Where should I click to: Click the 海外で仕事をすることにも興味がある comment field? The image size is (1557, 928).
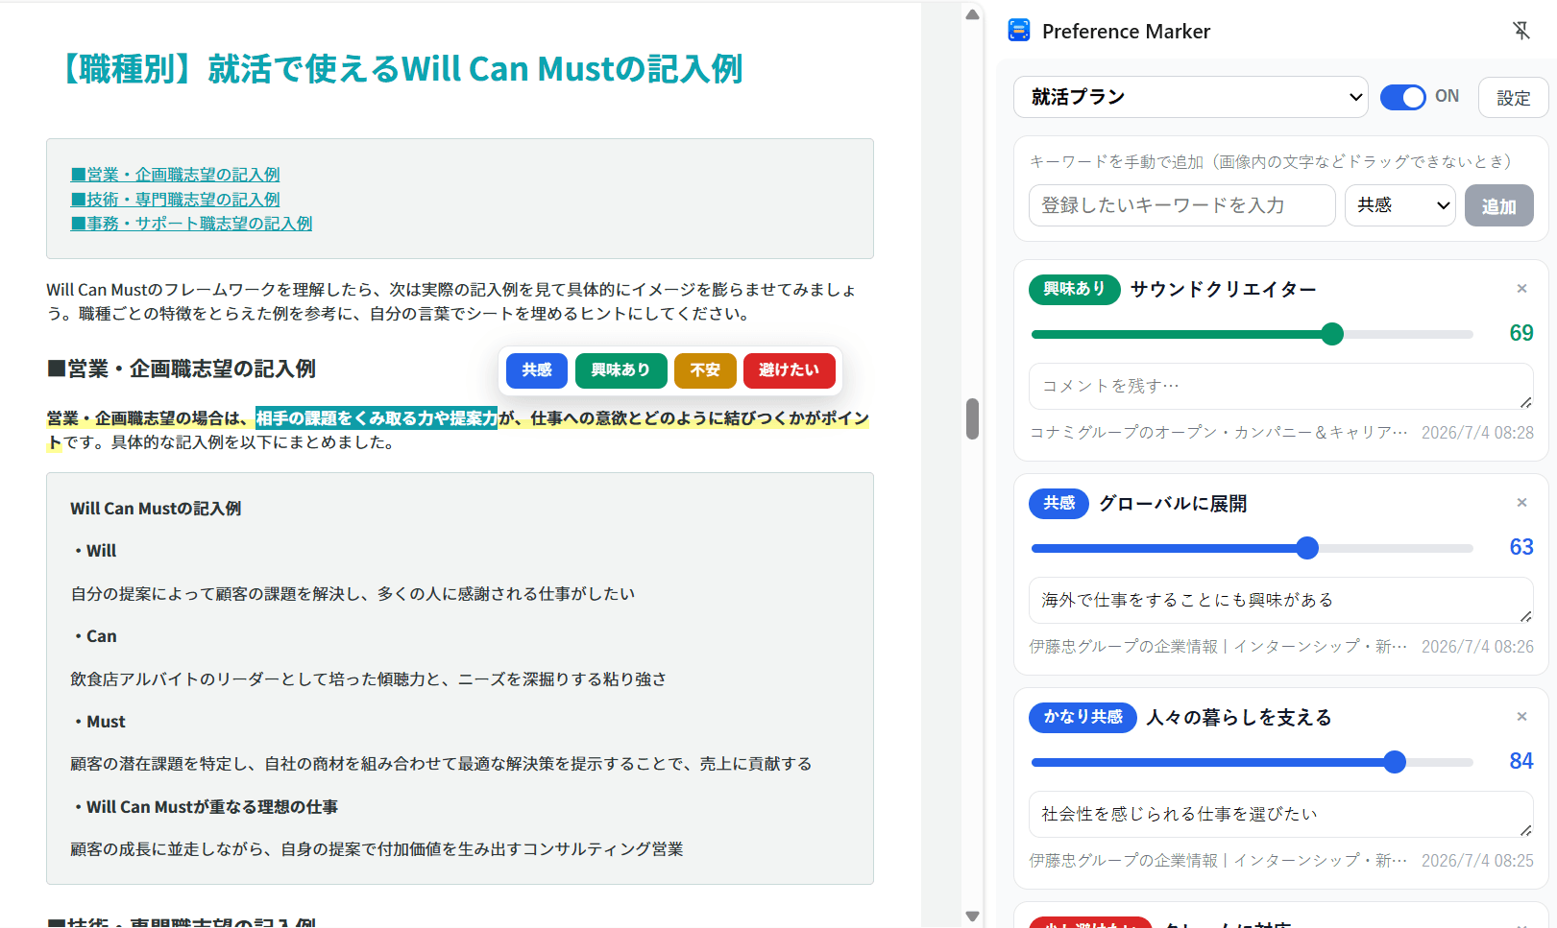(x=1280, y=600)
